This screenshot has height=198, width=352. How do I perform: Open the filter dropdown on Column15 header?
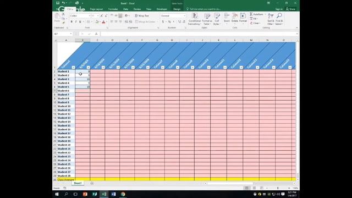tap(290, 67)
